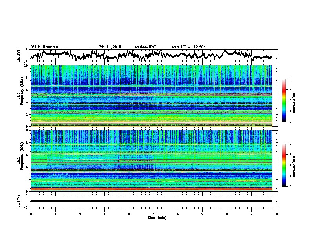Image resolution: width=311 pixels, height=240 pixels.
Task: Click the ch.1 colorbar log(PSD) unit label
Action: [x=294, y=102]
